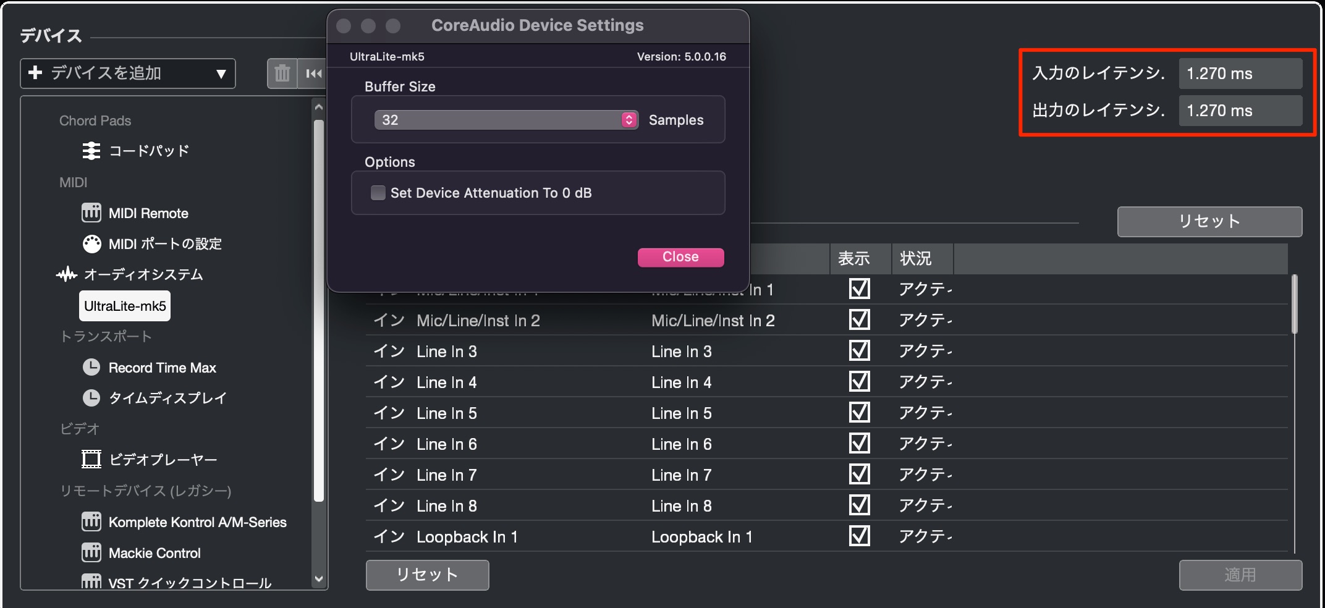Click the 入力のレイテンシ value field
The image size is (1325, 608).
pyautogui.click(x=1240, y=74)
